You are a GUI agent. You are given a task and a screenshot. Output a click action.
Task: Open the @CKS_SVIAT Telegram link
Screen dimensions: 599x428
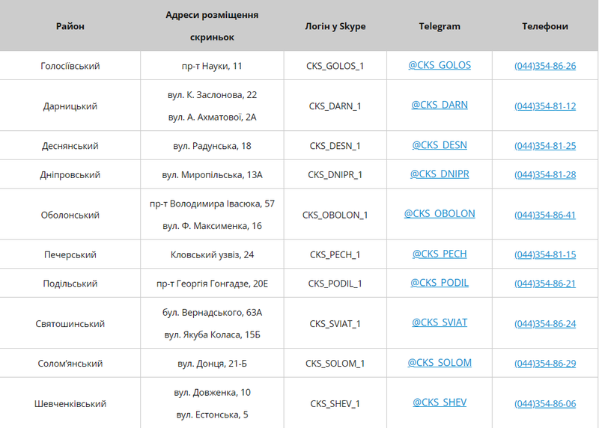(440, 322)
